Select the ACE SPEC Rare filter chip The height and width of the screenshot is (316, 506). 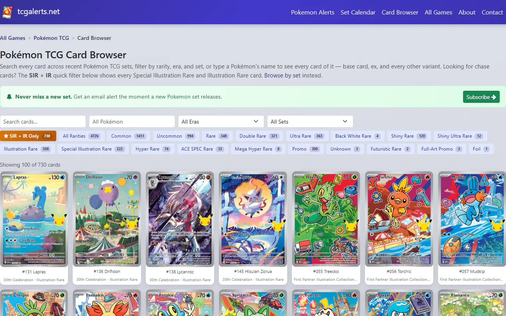203,149
